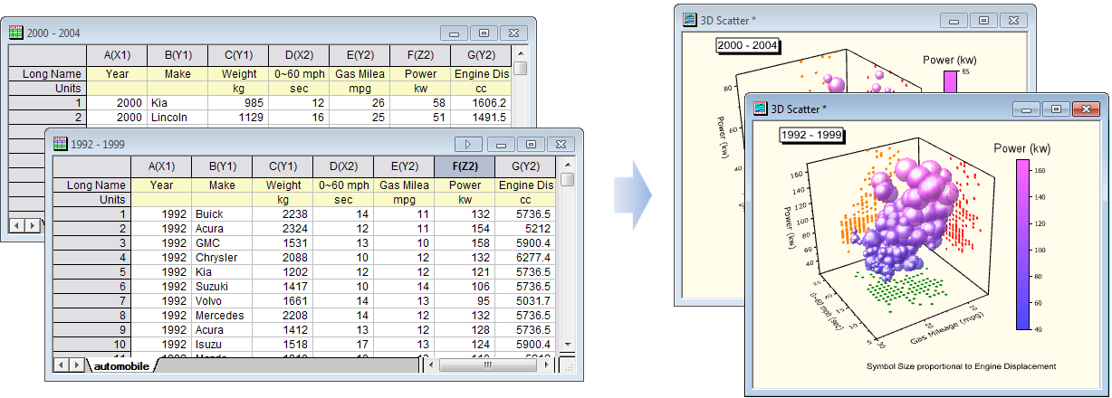The height and width of the screenshot is (398, 1112).
Task: Click the graph icon of the front 3D Scatter window
Action: pos(761,109)
